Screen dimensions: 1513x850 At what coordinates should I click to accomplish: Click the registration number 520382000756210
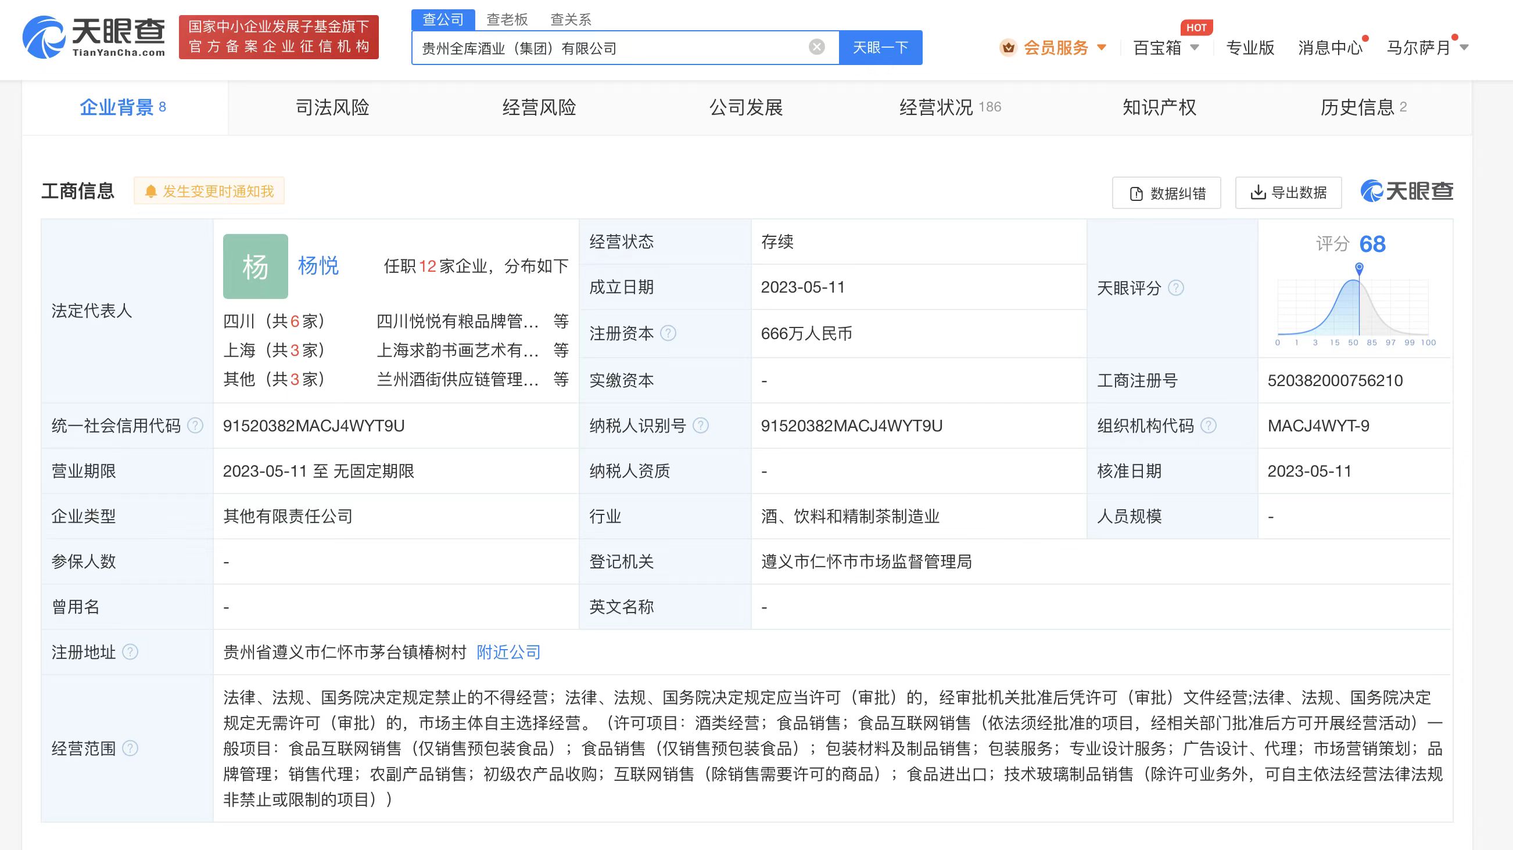1335,380
